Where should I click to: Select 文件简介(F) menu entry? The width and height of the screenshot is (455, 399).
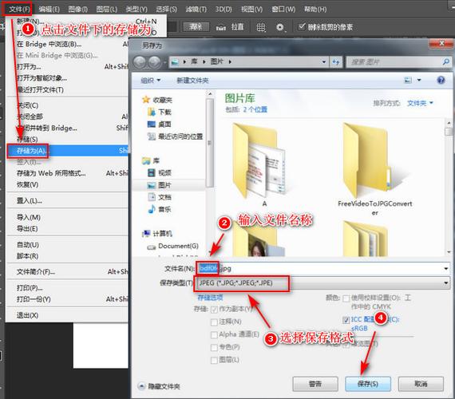tap(67, 271)
